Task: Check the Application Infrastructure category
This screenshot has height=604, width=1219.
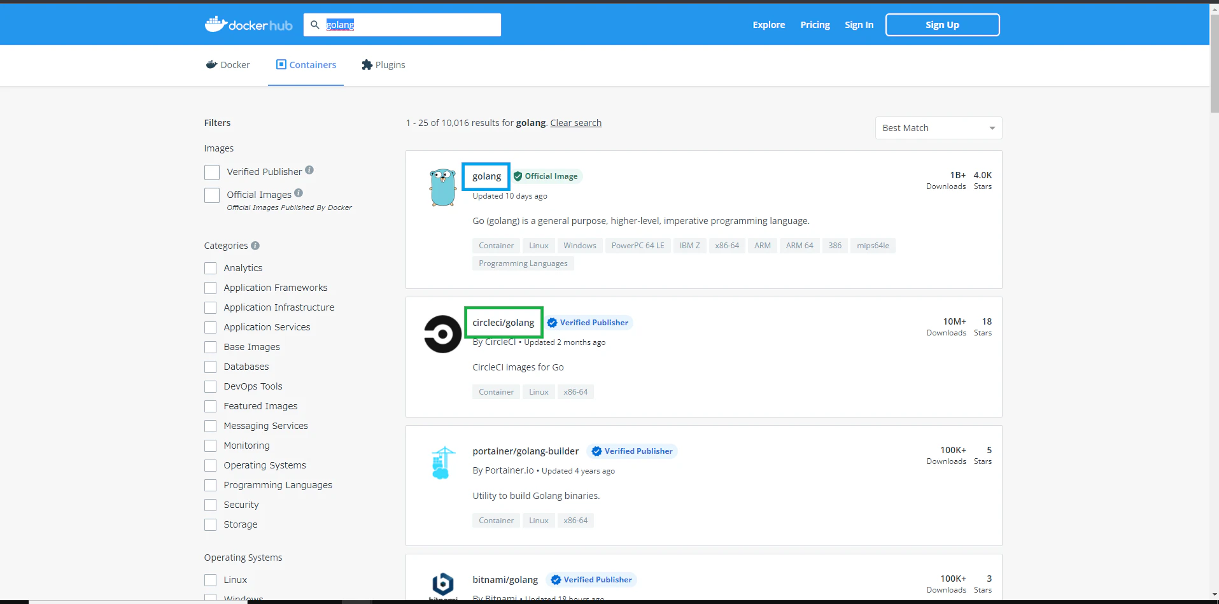Action: tap(210, 307)
